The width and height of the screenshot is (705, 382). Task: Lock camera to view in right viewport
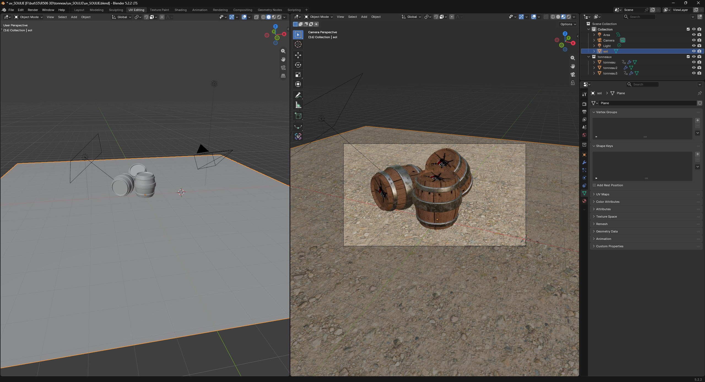(x=572, y=83)
